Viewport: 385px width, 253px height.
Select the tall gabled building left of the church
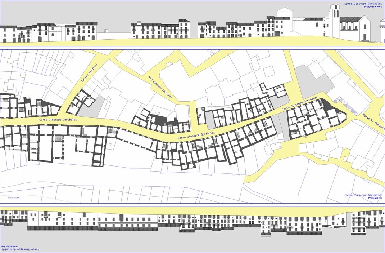pos(283,23)
